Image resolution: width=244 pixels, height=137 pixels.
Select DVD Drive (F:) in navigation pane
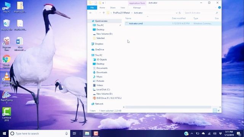(x=109, y=98)
